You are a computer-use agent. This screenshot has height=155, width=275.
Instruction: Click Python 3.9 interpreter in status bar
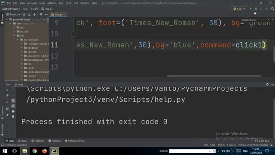point(253,145)
